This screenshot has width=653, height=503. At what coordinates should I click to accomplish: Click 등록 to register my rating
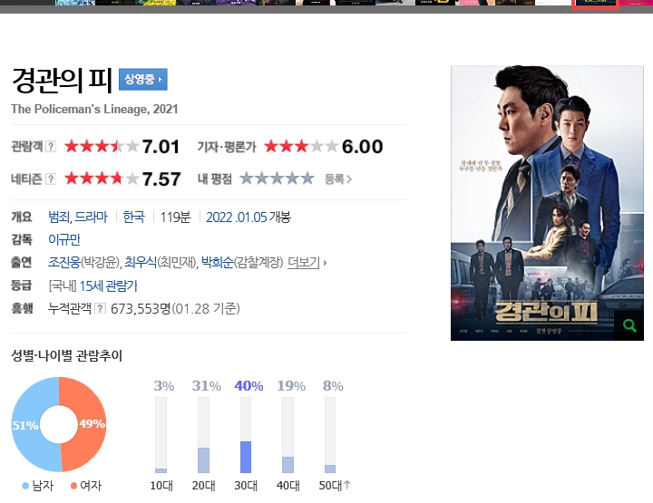click(x=337, y=179)
